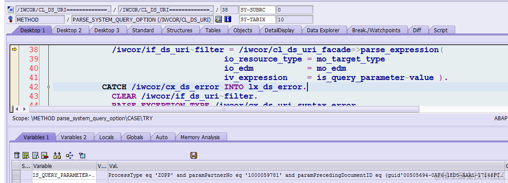Select the Locals tab
508x183 pixels.
(106, 137)
